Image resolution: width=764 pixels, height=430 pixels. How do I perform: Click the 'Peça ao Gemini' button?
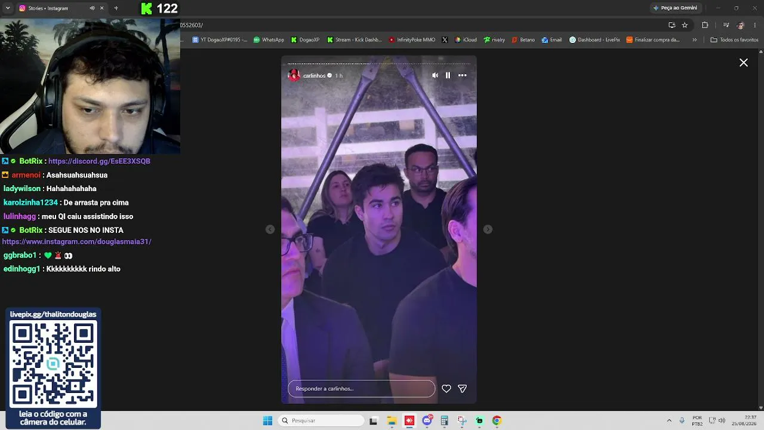(675, 8)
